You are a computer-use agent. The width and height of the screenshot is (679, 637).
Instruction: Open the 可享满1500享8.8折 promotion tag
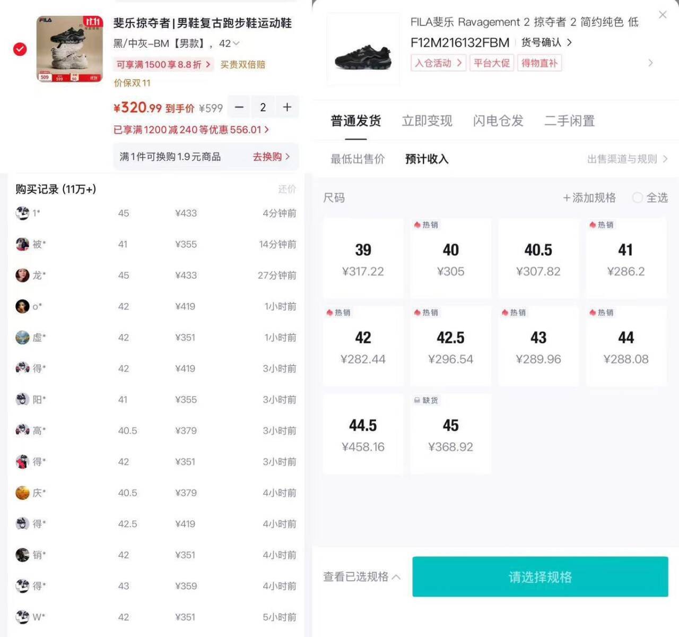click(x=164, y=65)
